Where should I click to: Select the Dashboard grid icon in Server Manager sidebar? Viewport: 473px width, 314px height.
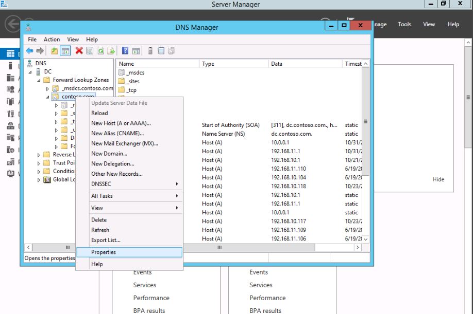tap(10, 54)
